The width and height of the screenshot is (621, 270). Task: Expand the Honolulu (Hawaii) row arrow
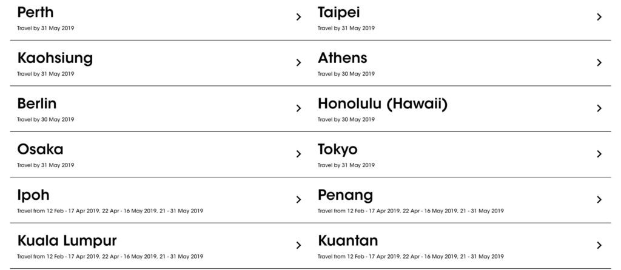tap(599, 108)
